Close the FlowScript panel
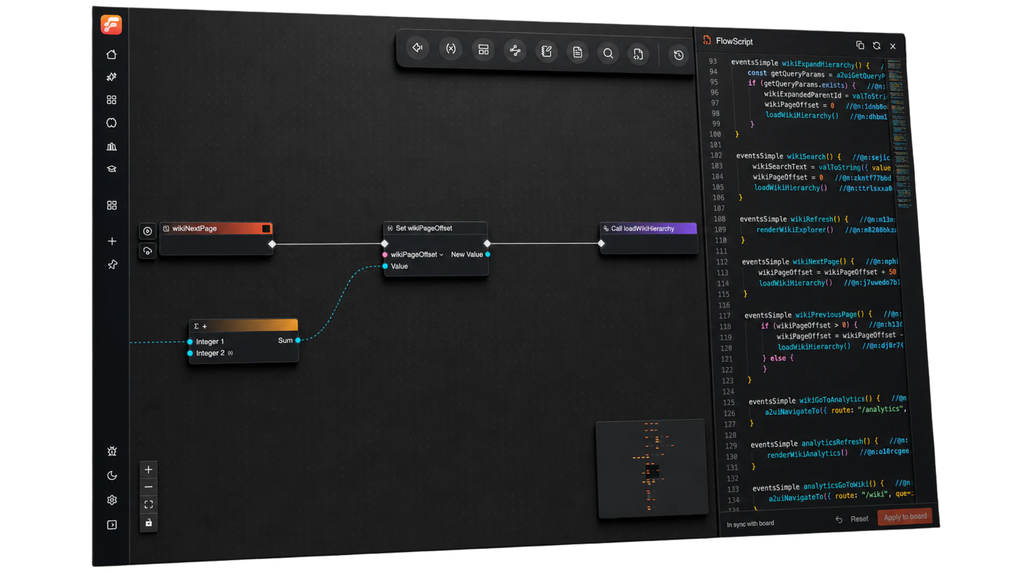This screenshot has width=1017, height=572. pyautogui.click(x=893, y=47)
